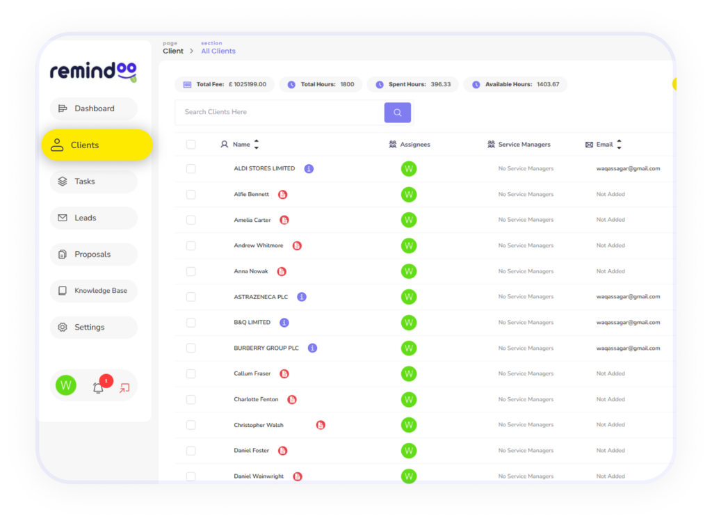Toggle the Email column sort arrows
The image size is (712, 523).
[619, 145]
